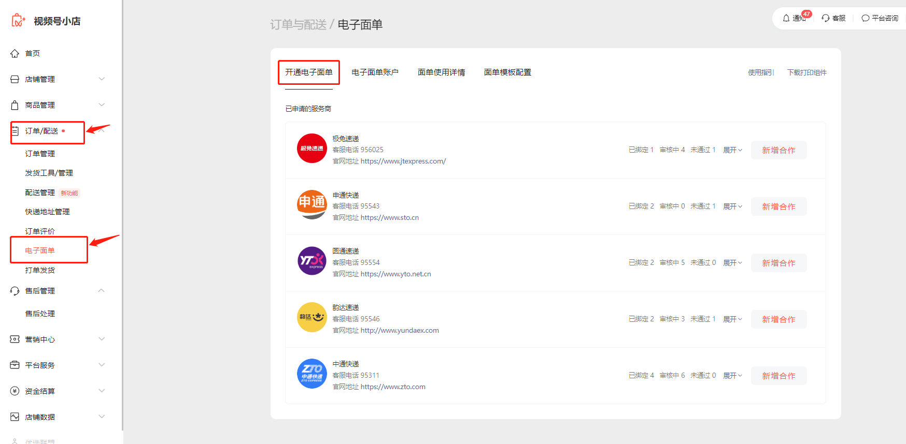Click the 申通快递 orange logo
The image size is (906, 444).
[x=312, y=204]
